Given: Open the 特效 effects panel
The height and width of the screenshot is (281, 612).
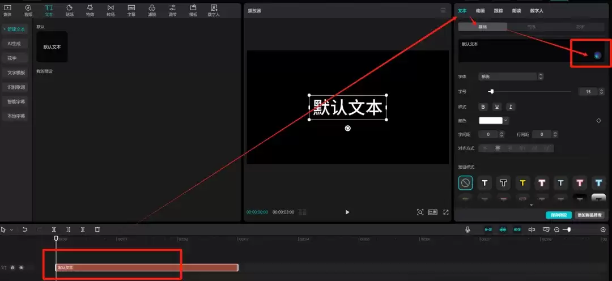Looking at the screenshot, I should coord(90,11).
